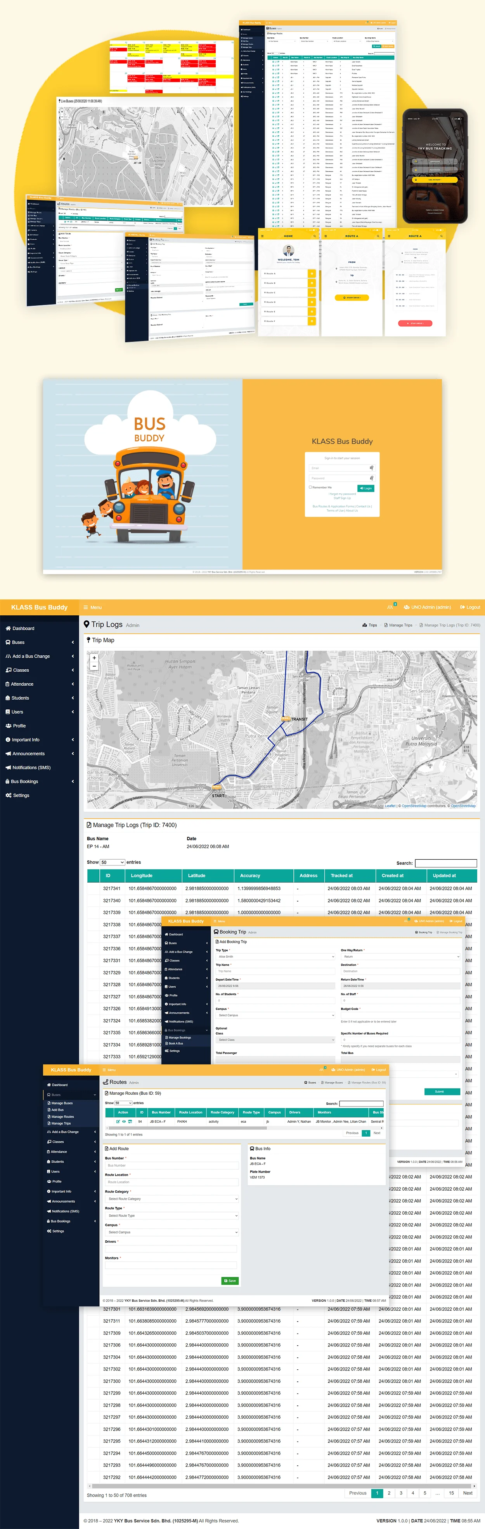485x1529 pixels.
Task: Click the Logout icon in top header
Action: tap(462, 607)
